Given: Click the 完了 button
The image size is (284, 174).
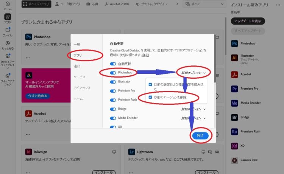Looking at the screenshot, I should (x=200, y=135).
